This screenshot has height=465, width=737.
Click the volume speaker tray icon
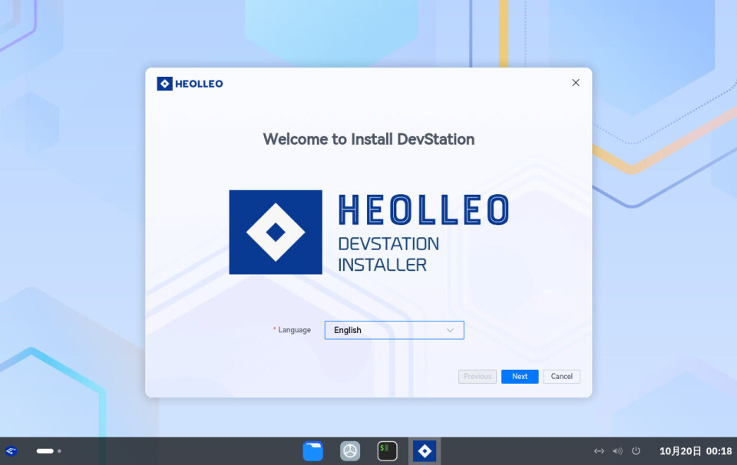[x=617, y=451]
